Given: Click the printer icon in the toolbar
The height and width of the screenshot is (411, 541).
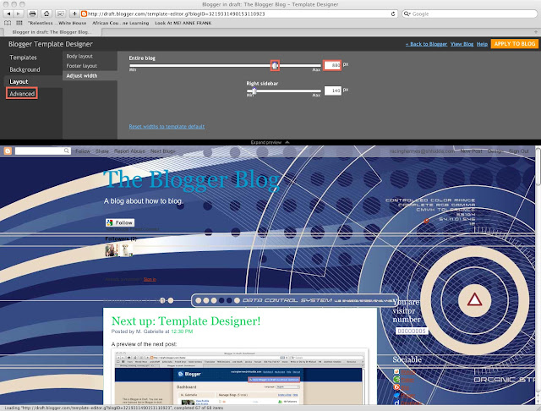Looking at the screenshot, I should click(32, 14).
